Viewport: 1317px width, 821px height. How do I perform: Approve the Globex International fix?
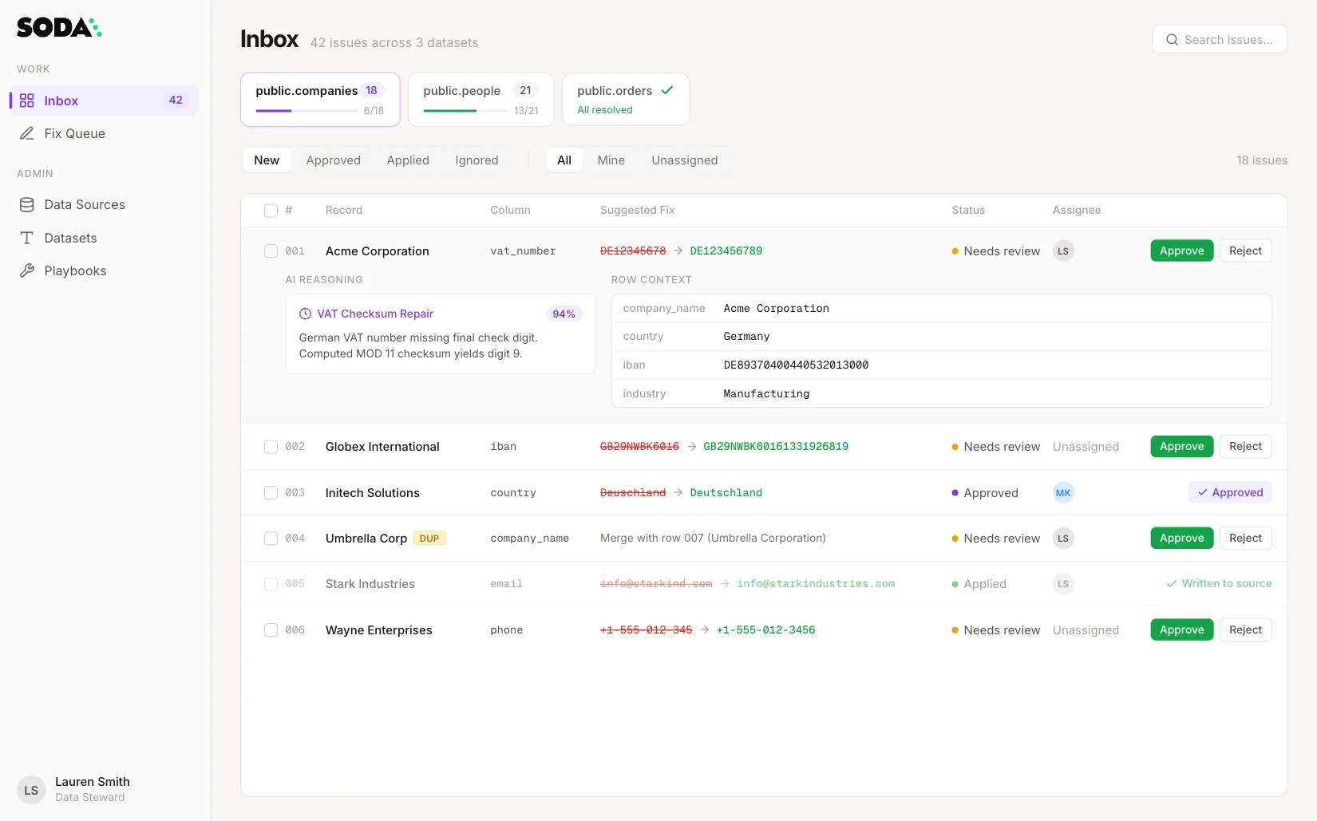pyautogui.click(x=1181, y=446)
